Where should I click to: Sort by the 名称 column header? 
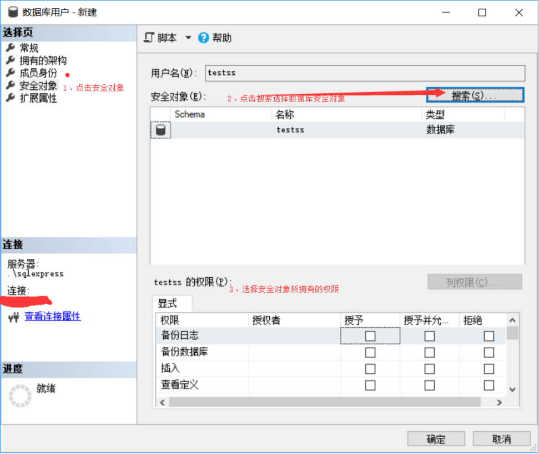click(346, 114)
